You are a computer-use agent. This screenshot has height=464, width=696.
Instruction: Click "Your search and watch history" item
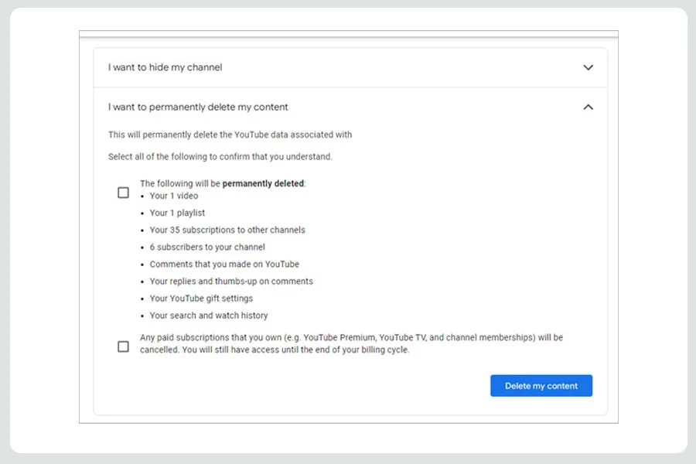point(209,316)
